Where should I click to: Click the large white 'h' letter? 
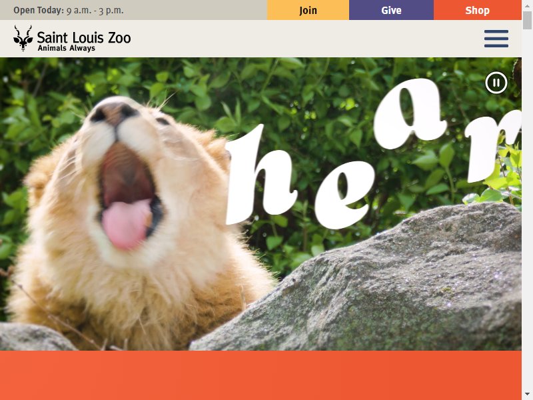click(260, 175)
